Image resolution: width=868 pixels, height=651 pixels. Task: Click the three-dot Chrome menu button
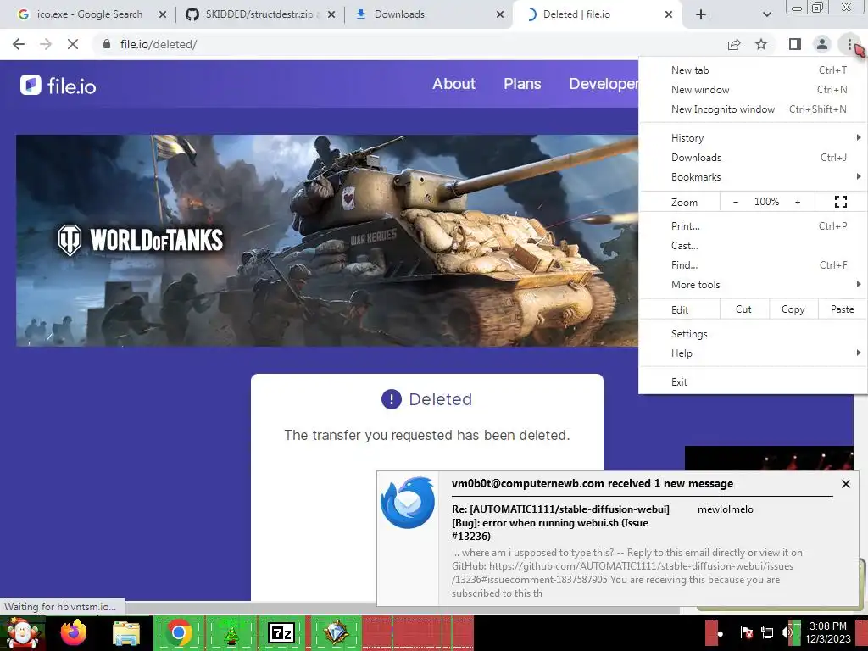pyautogui.click(x=849, y=44)
